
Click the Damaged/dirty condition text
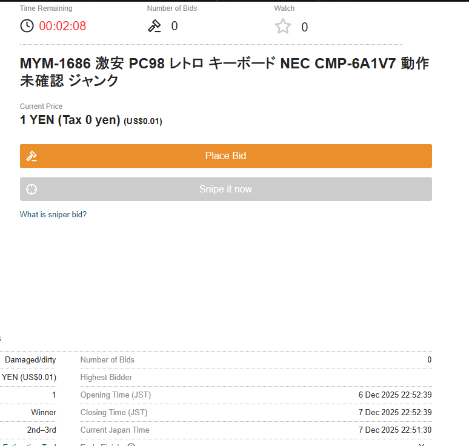click(30, 359)
